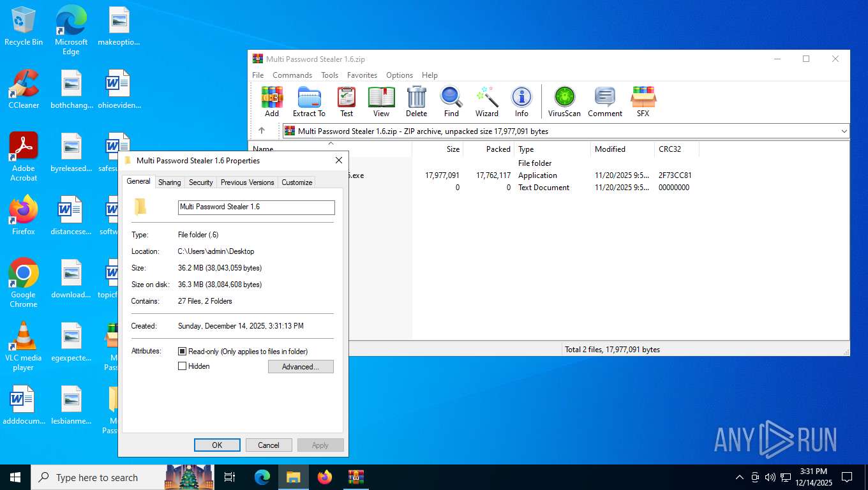The height and width of the screenshot is (490, 868).
Task: Open the Commands menu
Action: click(x=292, y=75)
